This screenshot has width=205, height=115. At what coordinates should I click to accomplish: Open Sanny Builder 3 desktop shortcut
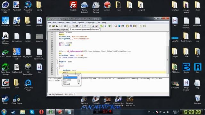(x=85, y=7)
